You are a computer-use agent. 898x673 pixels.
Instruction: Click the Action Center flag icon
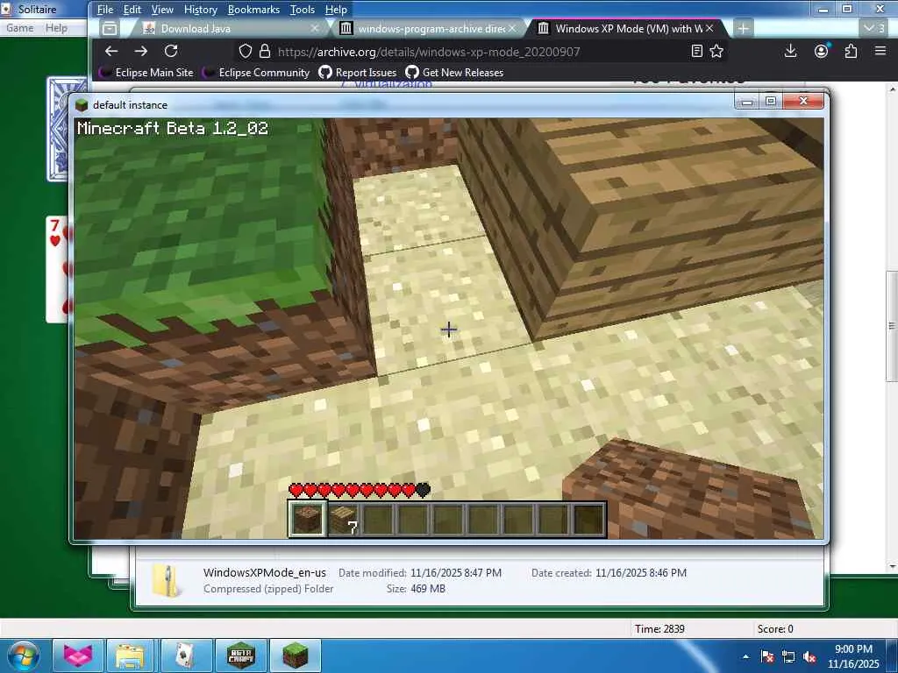coord(767,657)
